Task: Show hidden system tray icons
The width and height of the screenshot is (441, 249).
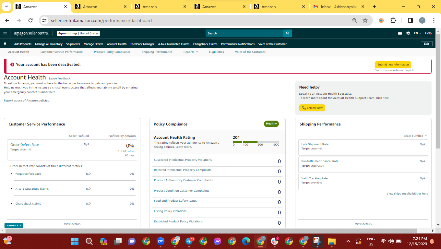Action: click(x=348, y=241)
